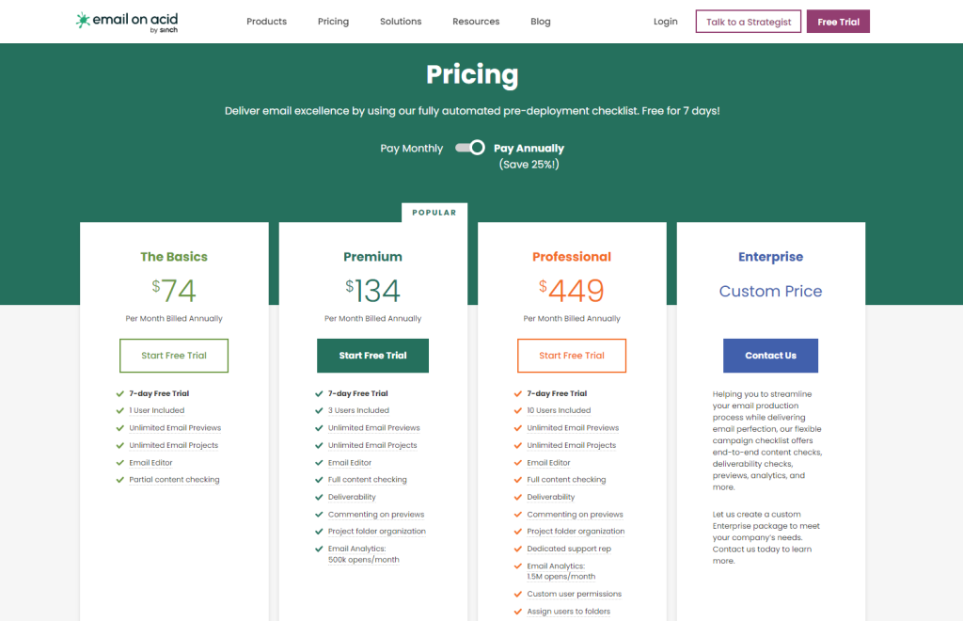Click checkmark beside 'Assign users to folders'
This screenshot has width=963, height=621.
518,612
